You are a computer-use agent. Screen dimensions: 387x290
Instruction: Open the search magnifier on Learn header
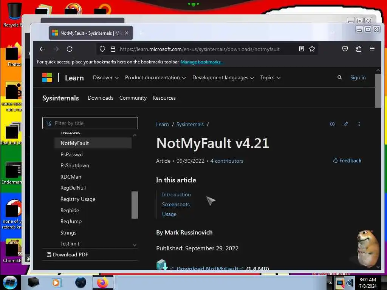click(x=340, y=77)
